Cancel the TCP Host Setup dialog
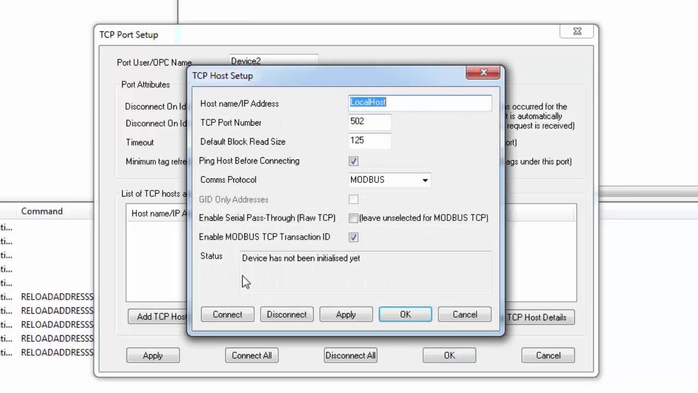The width and height of the screenshot is (698, 393). tap(465, 314)
